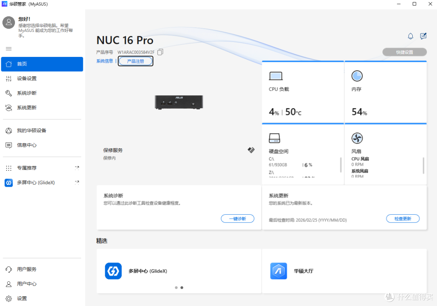
Task: Maximize the MyASUS window
Action: 414,4
